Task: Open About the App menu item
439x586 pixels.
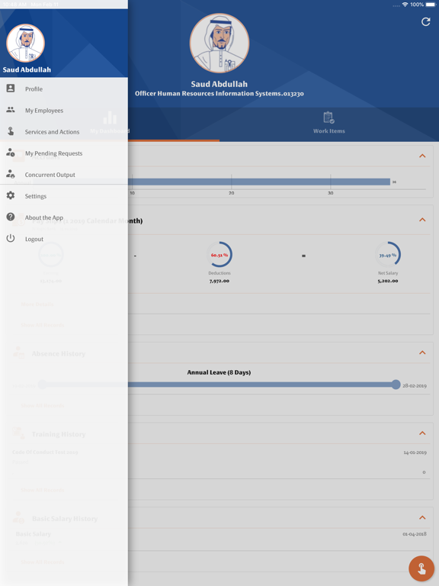Action: [x=64, y=217]
